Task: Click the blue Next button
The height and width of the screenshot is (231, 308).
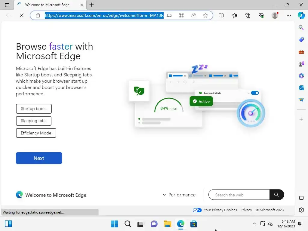Action: 39,158
